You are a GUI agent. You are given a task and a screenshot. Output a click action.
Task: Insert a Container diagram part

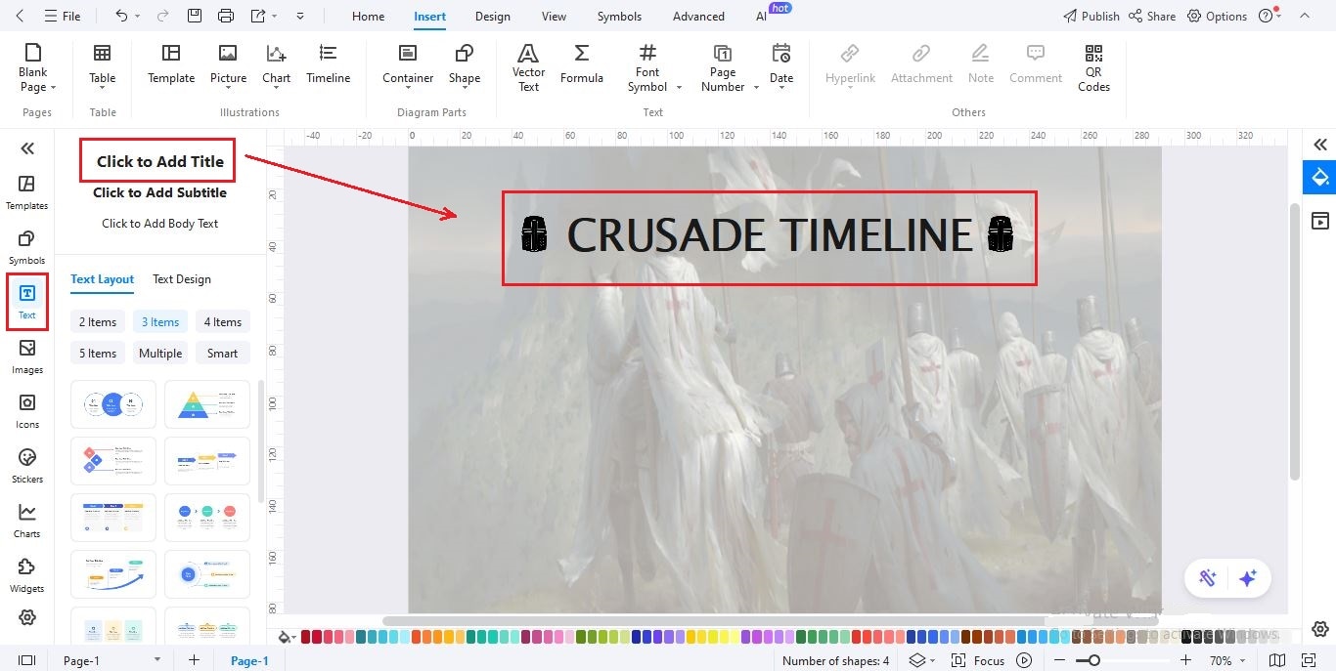click(408, 64)
